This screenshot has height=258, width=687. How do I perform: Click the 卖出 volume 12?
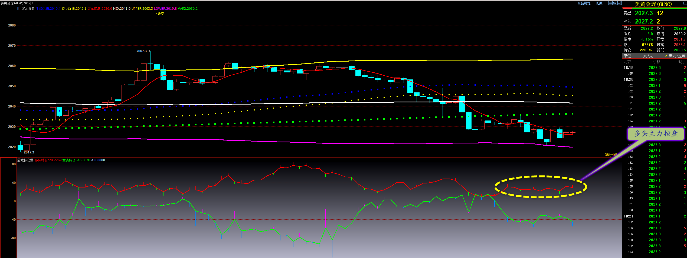(660, 13)
